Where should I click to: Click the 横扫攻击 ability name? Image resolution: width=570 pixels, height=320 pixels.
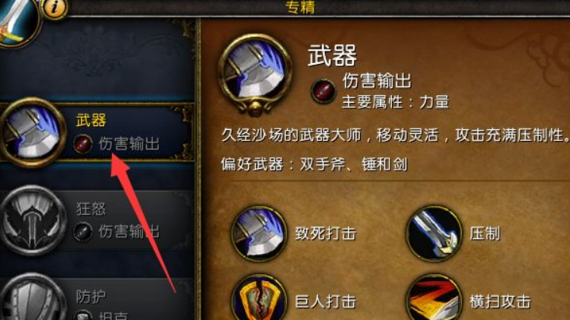click(x=500, y=301)
